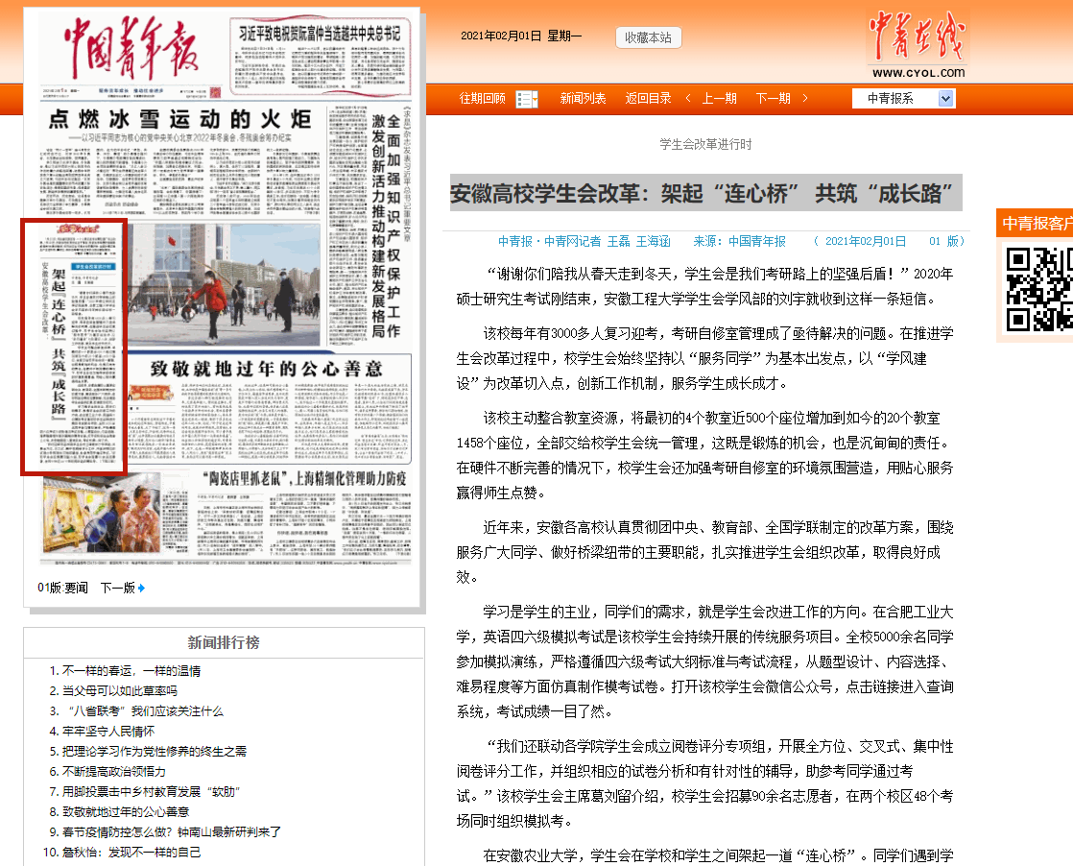Go to 下一期 next issue
Viewport: 1073px width, 866px height.
click(773, 98)
